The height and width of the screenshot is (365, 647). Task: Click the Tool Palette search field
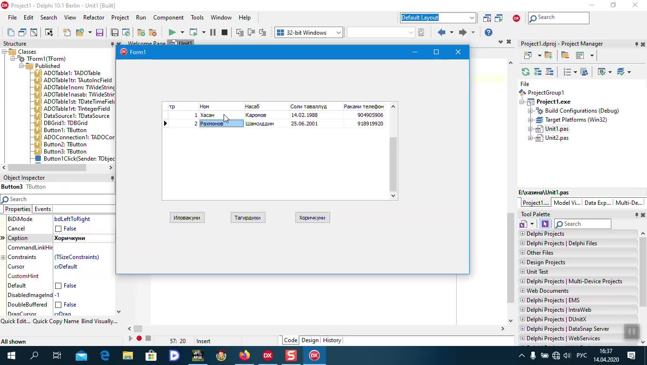pos(582,224)
